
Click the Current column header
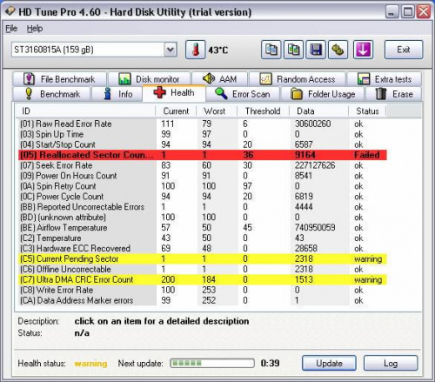pyautogui.click(x=176, y=111)
